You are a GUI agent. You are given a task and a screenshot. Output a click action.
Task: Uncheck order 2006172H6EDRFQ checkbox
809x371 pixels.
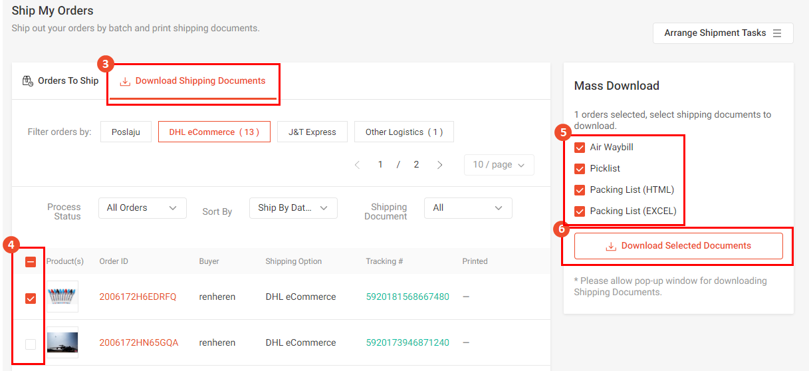(31, 299)
